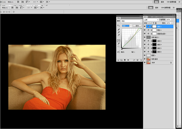This screenshot has height=129, width=182.
Task: Hide the 图层 1 layer
Action: click(145, 55)
